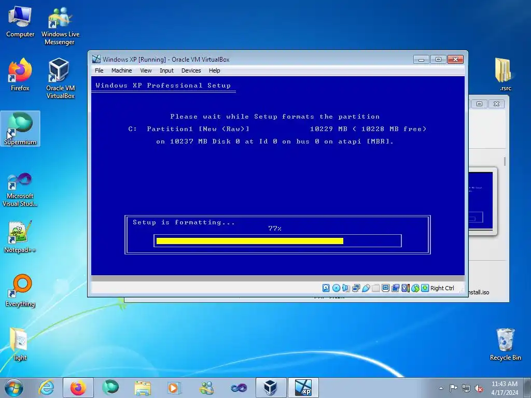Click the formatting progress bar
The width and height of the screenshot is (531, 398).
[x=278, y=240]
